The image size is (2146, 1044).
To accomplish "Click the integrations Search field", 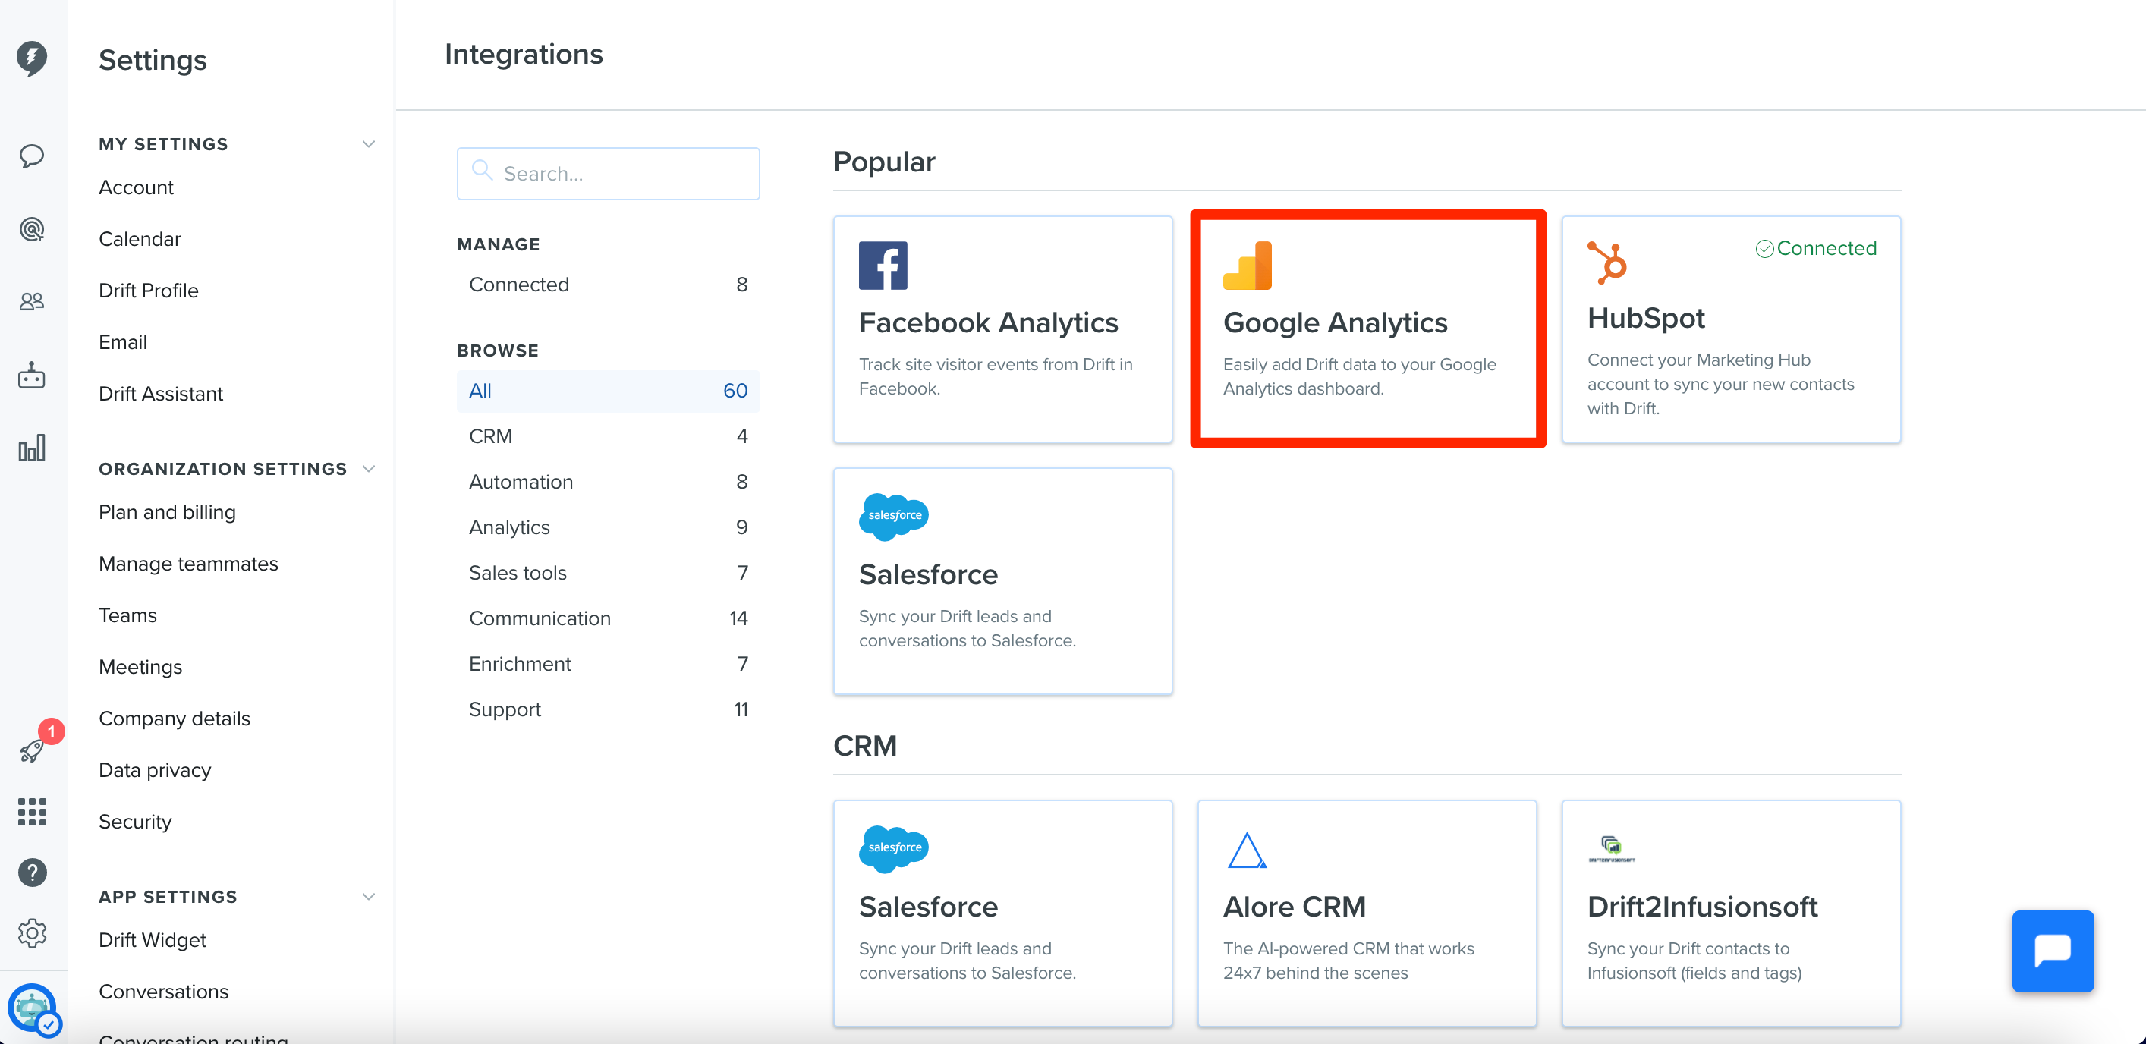I will pos(608,175).
